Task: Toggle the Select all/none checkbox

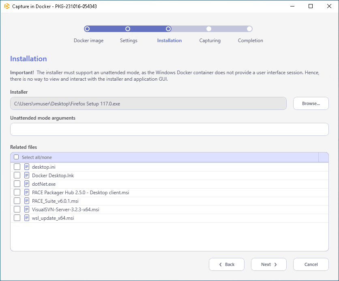Action: pyautogui.click(x=16, y=157)
